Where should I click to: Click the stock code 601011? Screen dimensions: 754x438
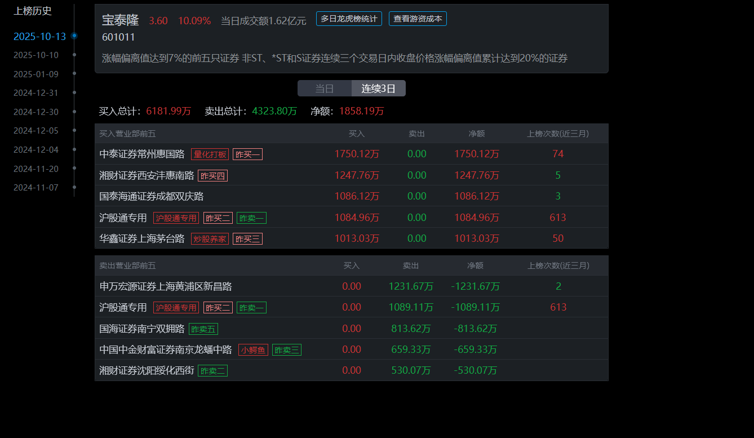click(118, 37)
